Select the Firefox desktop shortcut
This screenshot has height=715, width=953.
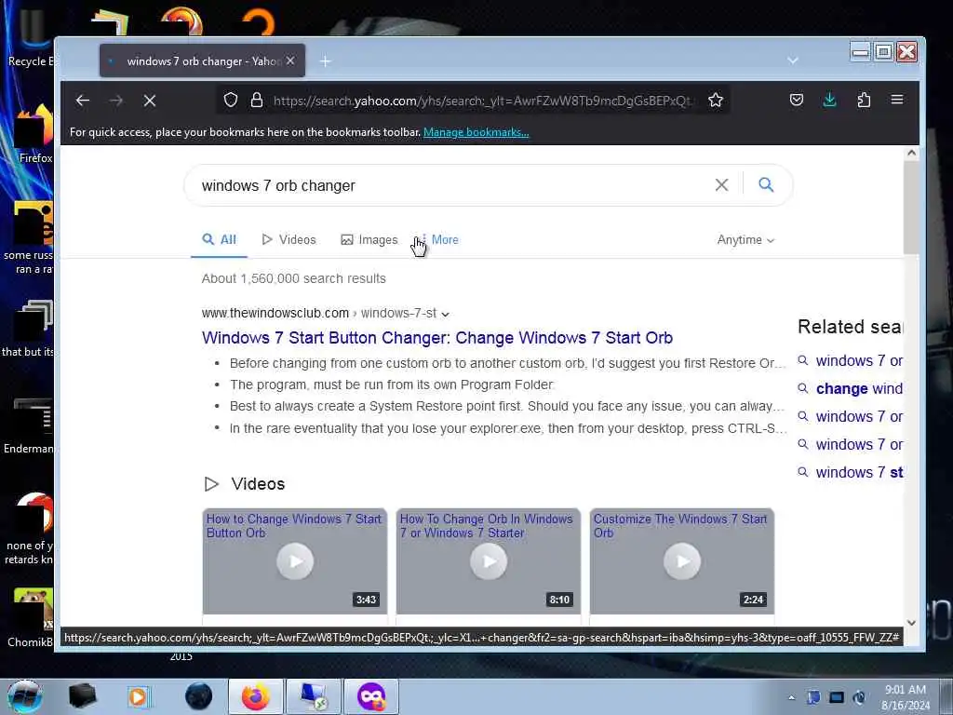tap(34, 134)
